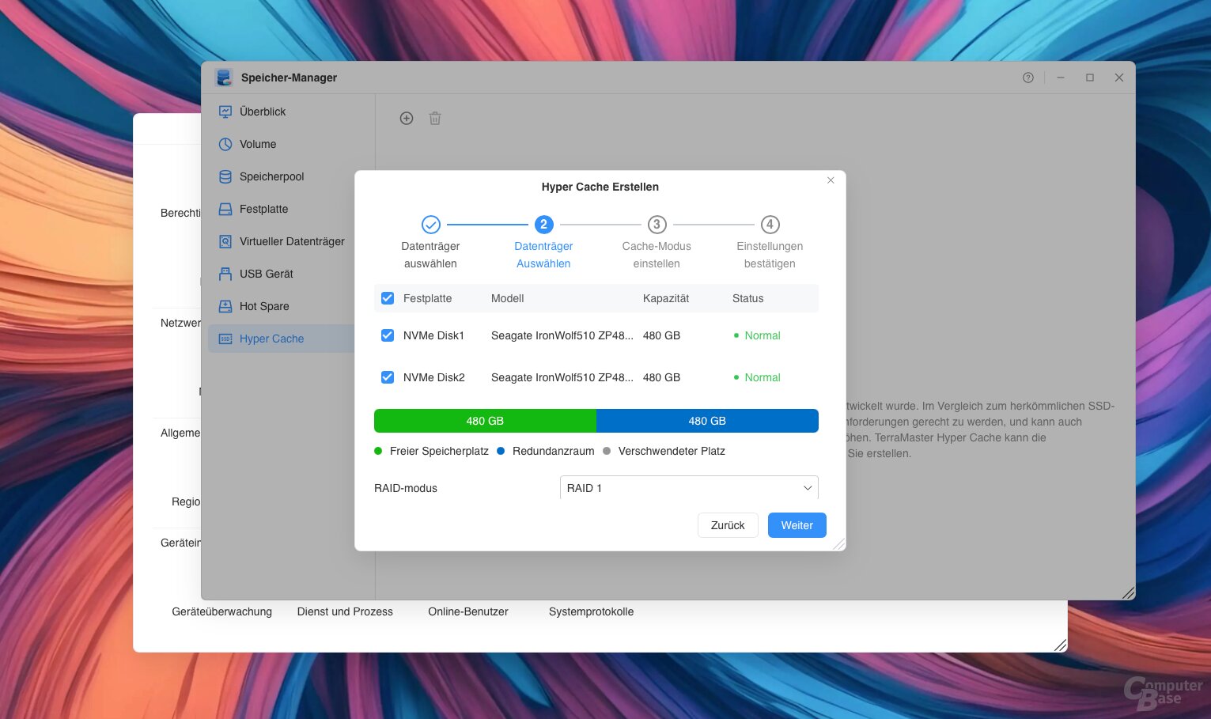Image resolution: width=1211 pixels, height=719 pixels.
Task: Click the Festplatte sidebar icon
Action: pos(225,209)
